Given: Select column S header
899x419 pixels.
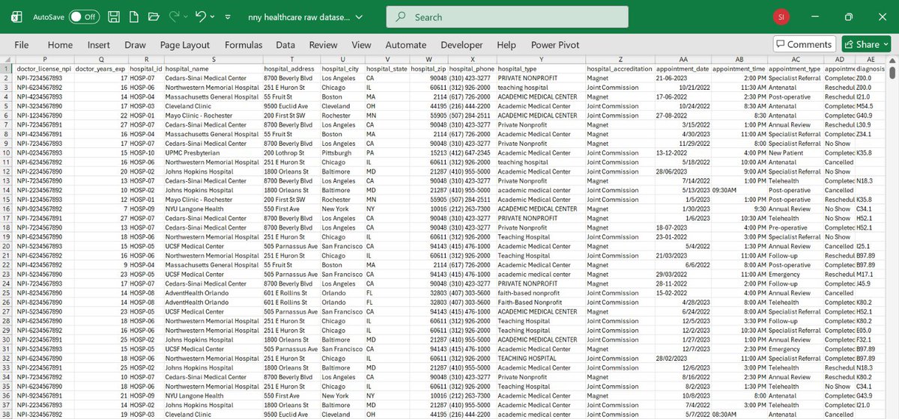Looking at the screenshot, I should (x=214, y=58).
